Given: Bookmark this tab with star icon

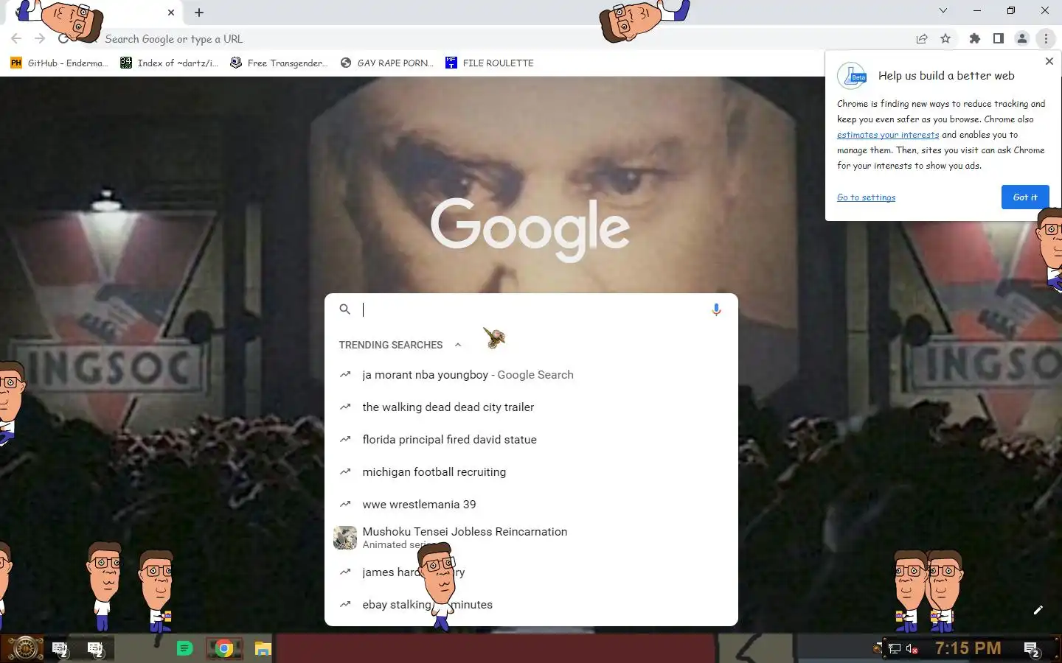Looking at the screenshot, I should [x=945, y=38].
